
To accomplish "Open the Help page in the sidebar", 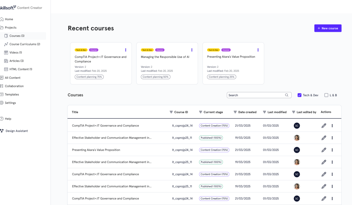I will [8, 119].
